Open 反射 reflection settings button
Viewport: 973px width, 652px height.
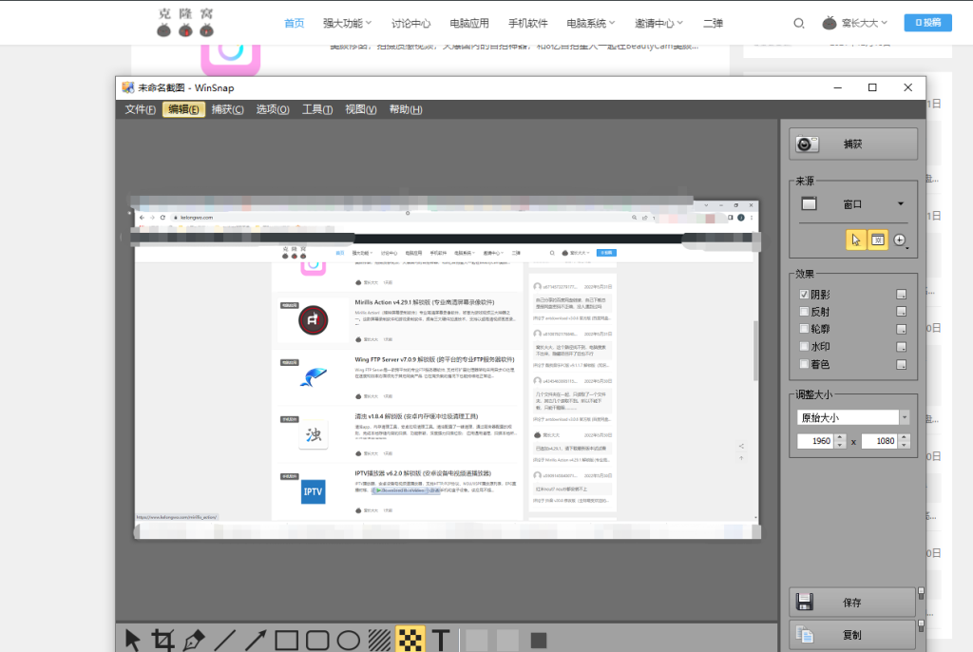coord(901,312)
